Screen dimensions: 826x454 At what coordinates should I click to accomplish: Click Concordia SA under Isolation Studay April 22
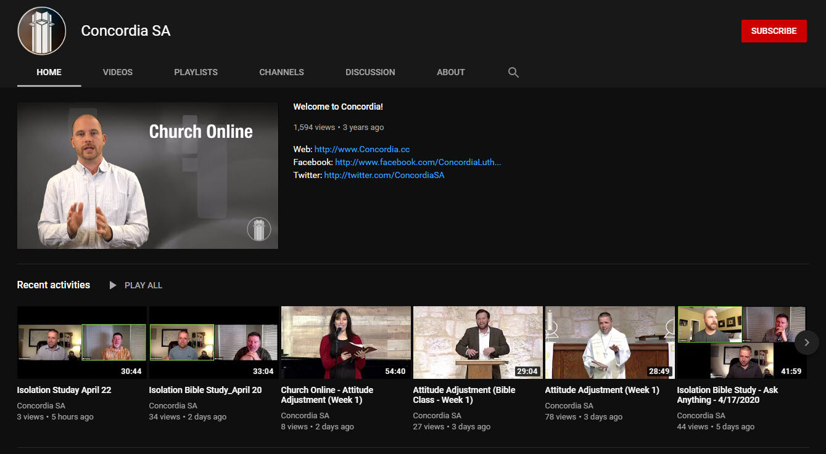tap(41, 405)
